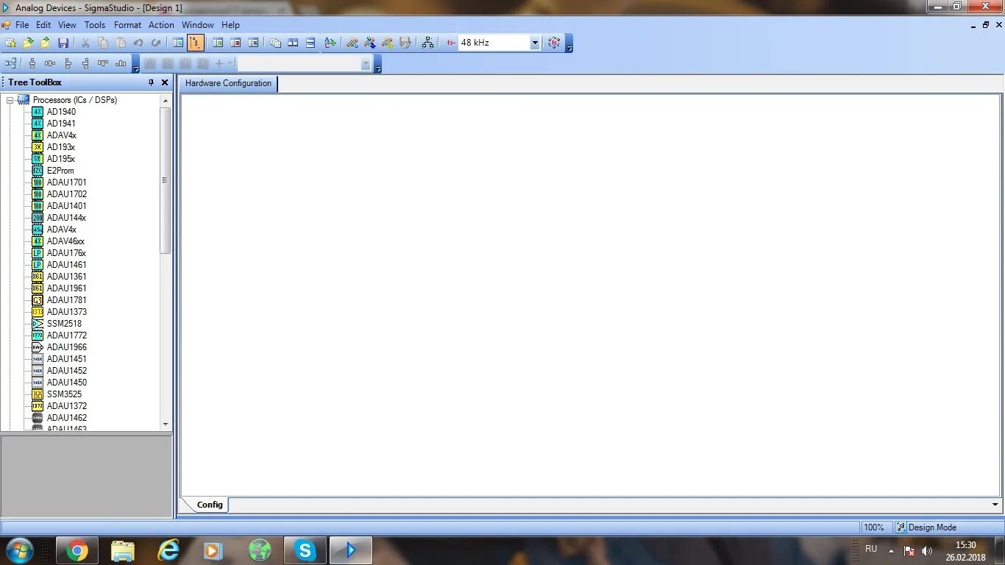This screenshot has height=565, width=1005.
Task: Select ADAU1781 processor
Action: 67,300
